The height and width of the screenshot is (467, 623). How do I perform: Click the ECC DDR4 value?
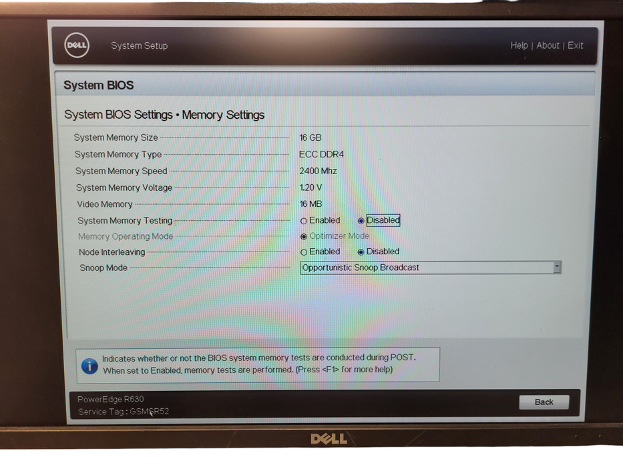[321, 154]
